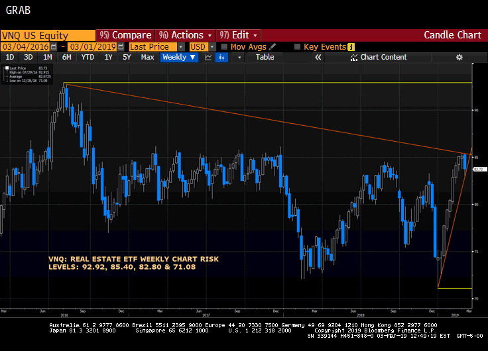Click the Chart Content icon
The height and width of the screenshot is (351, 488).
click(353, 57)
